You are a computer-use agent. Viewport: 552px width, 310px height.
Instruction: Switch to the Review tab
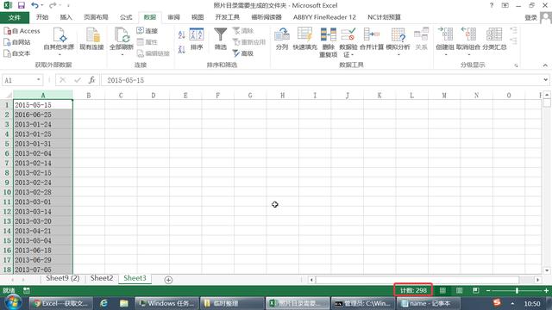[173, 17]
